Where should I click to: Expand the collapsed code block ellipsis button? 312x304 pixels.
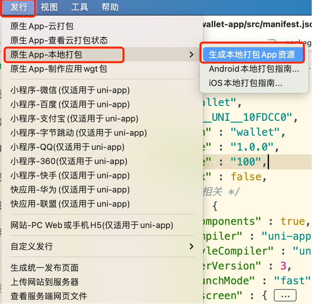click(285, 295)
